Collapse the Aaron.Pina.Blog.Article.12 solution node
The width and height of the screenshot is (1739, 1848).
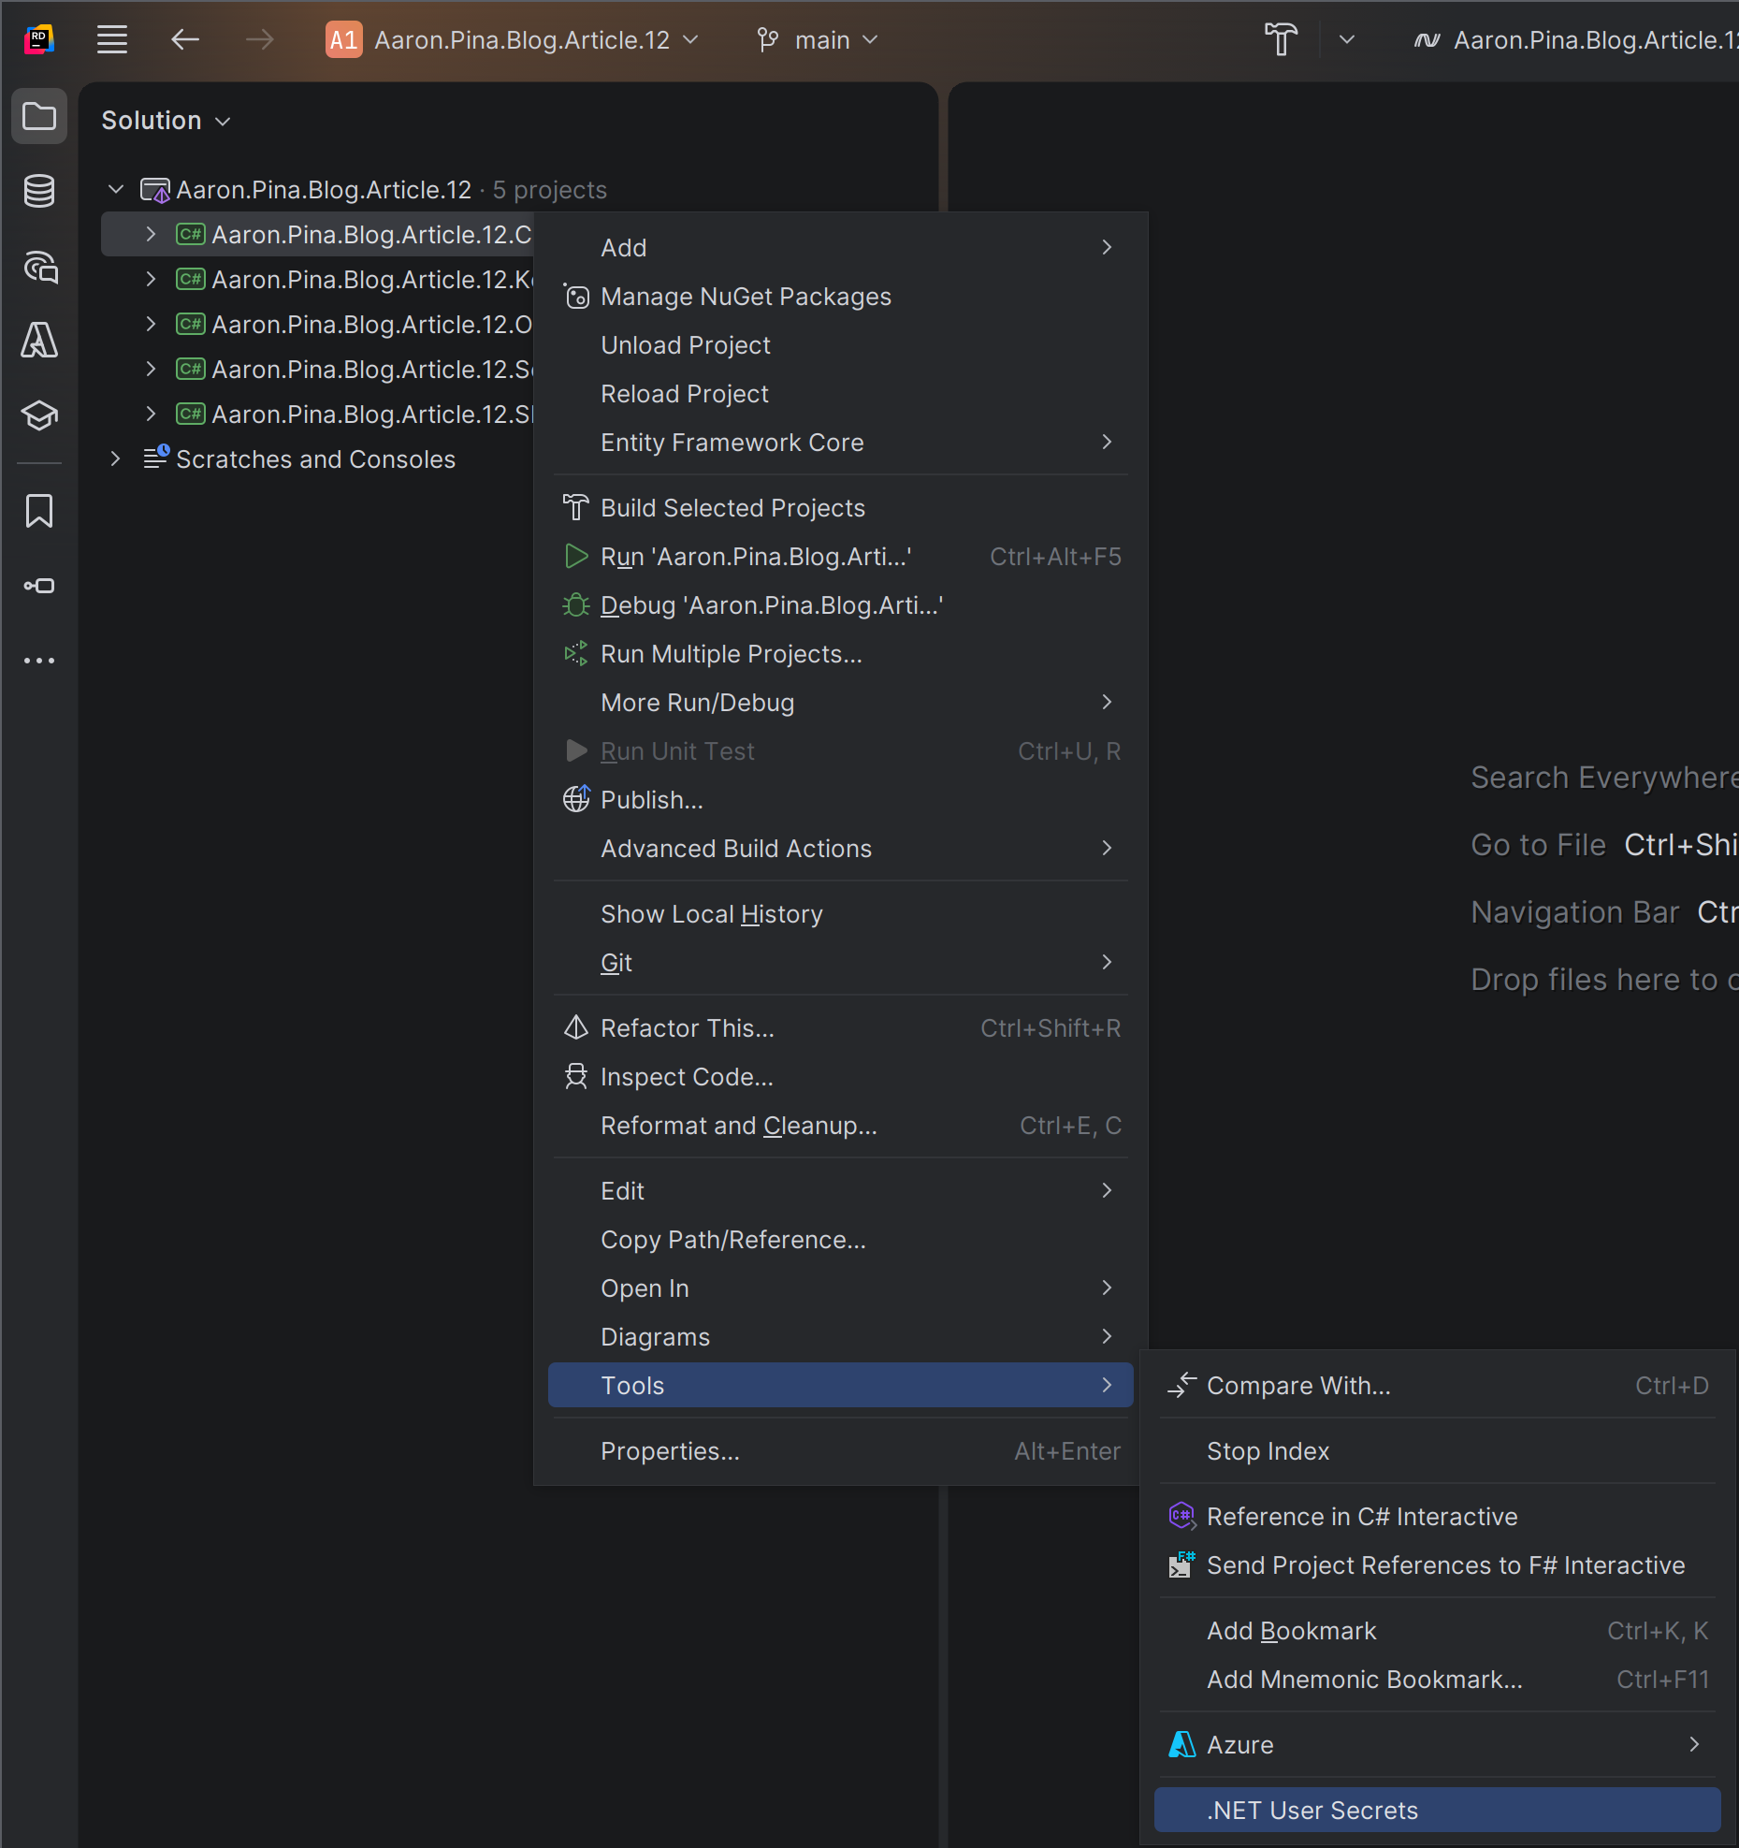point(116,190)
